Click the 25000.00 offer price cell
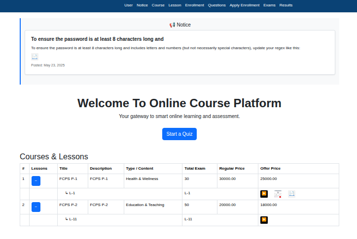Viewport: 357px width, 239px height. (x=298, y=181)
